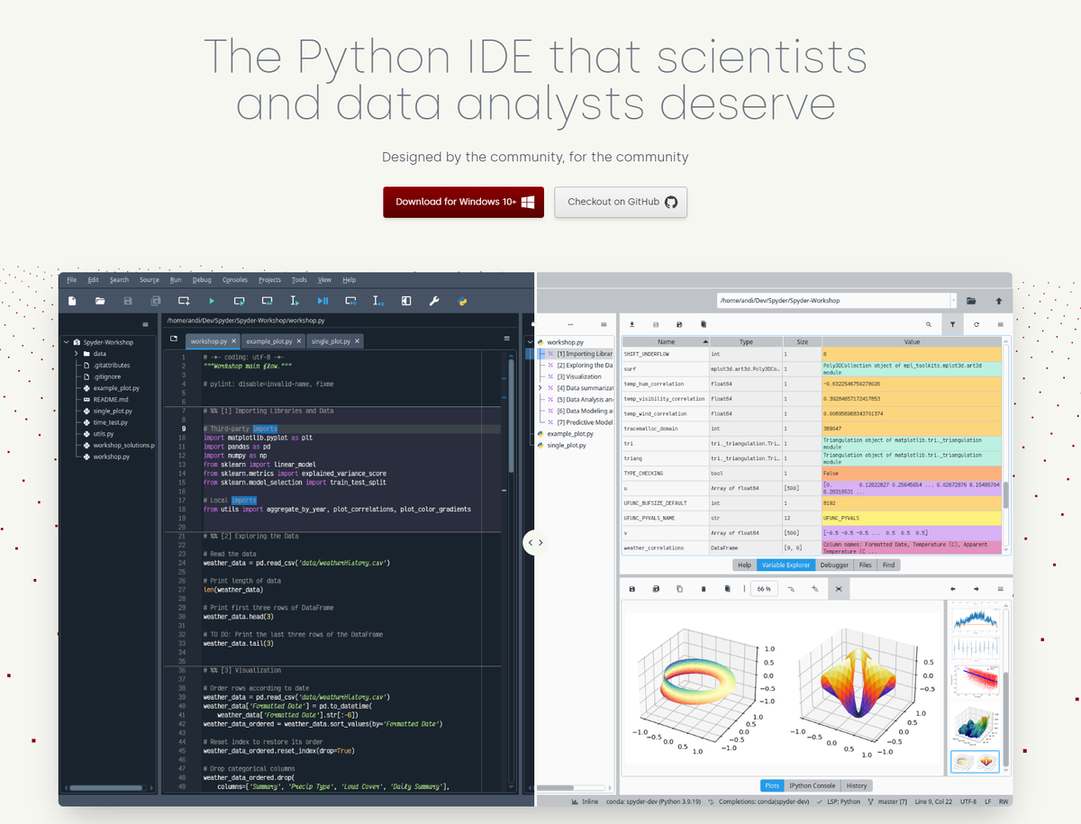Toggle the Filter variables funnel button
1081x824 pixels.
coord(952,323)
